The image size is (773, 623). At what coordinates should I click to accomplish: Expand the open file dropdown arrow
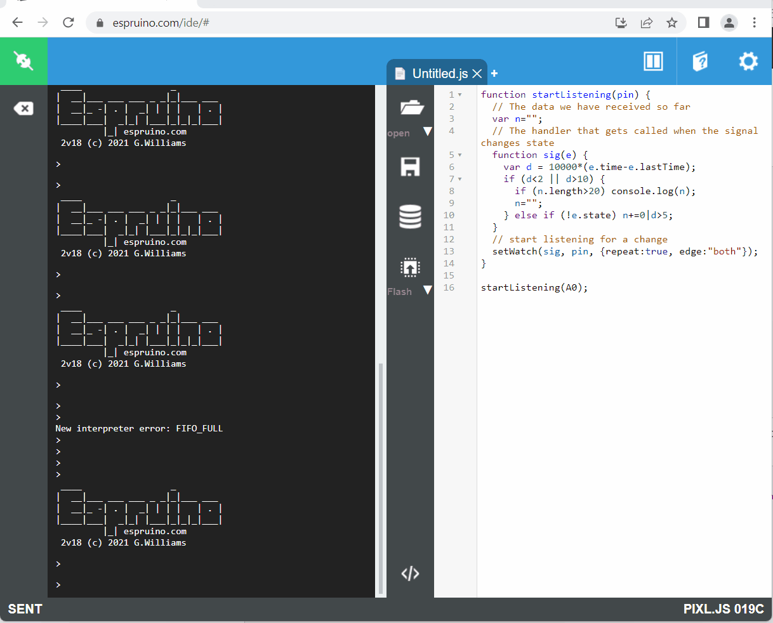pos(427,132)
